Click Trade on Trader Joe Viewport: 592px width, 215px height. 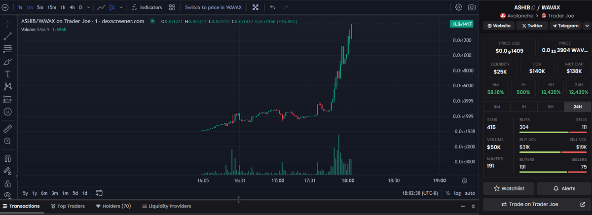point(529,204)
